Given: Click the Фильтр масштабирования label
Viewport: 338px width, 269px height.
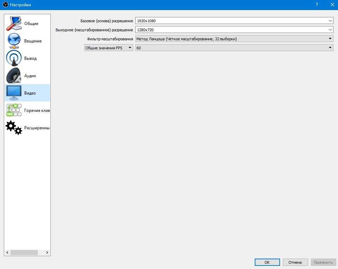Looking at the screenshot, I should click(x=110, y=39).
